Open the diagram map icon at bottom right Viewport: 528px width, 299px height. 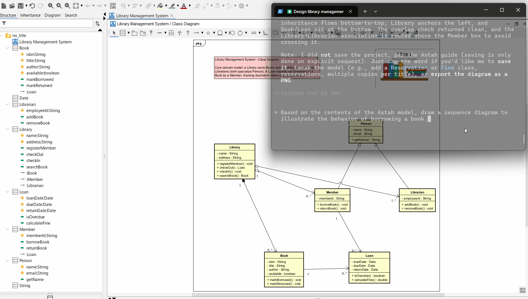click(522, 290)
